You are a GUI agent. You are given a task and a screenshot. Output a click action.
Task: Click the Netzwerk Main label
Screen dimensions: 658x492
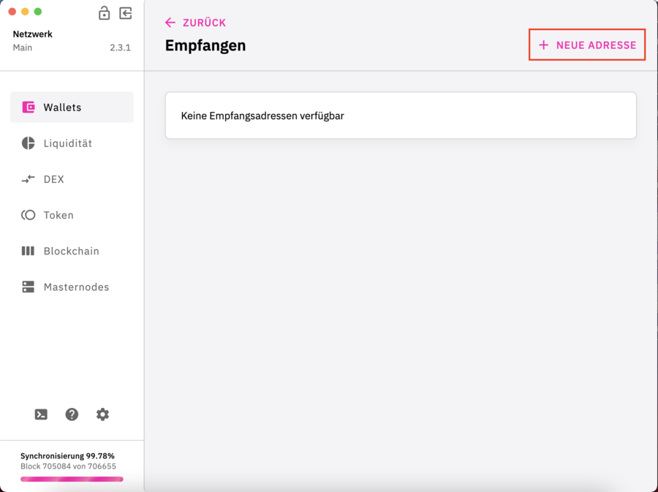pyautogui.click(x=33, y=40)
